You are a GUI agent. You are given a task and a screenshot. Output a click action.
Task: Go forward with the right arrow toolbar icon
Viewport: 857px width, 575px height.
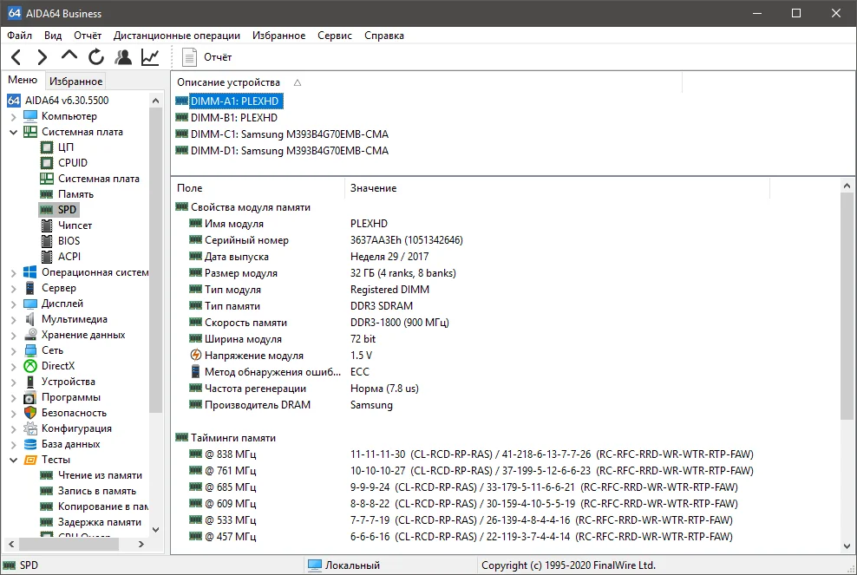click(43, 57)
